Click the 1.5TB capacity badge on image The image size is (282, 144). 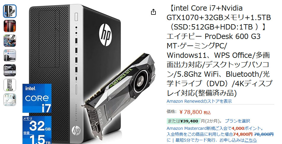pyautogui.click(x=37, y=138)
